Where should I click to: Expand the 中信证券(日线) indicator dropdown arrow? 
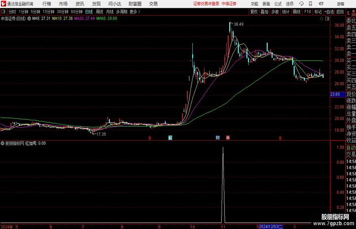pos(29,18)
